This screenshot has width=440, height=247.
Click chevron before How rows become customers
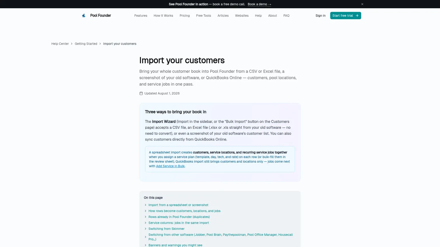146,211
